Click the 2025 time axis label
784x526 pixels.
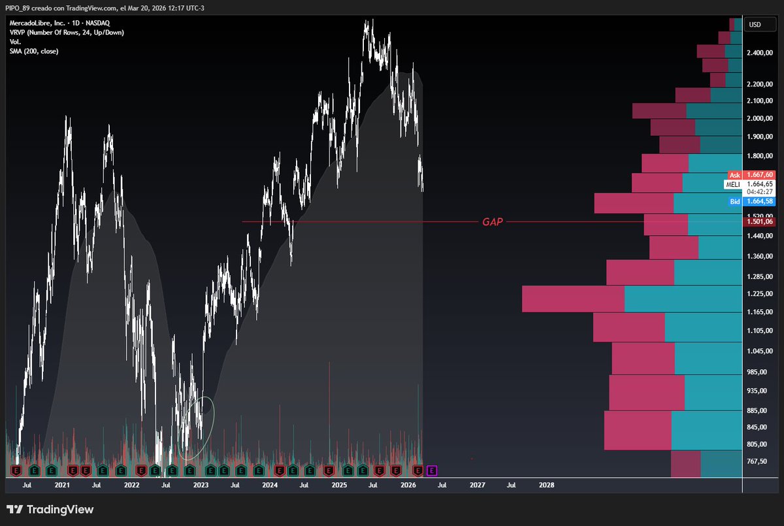coord(339,485)
